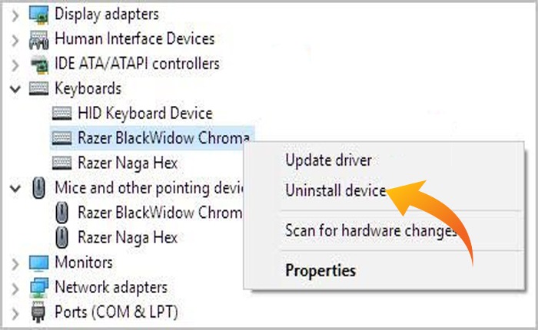Click the Network adapters category icon
This screenshot has width=538, height=330.
click(x=38, y=287)
